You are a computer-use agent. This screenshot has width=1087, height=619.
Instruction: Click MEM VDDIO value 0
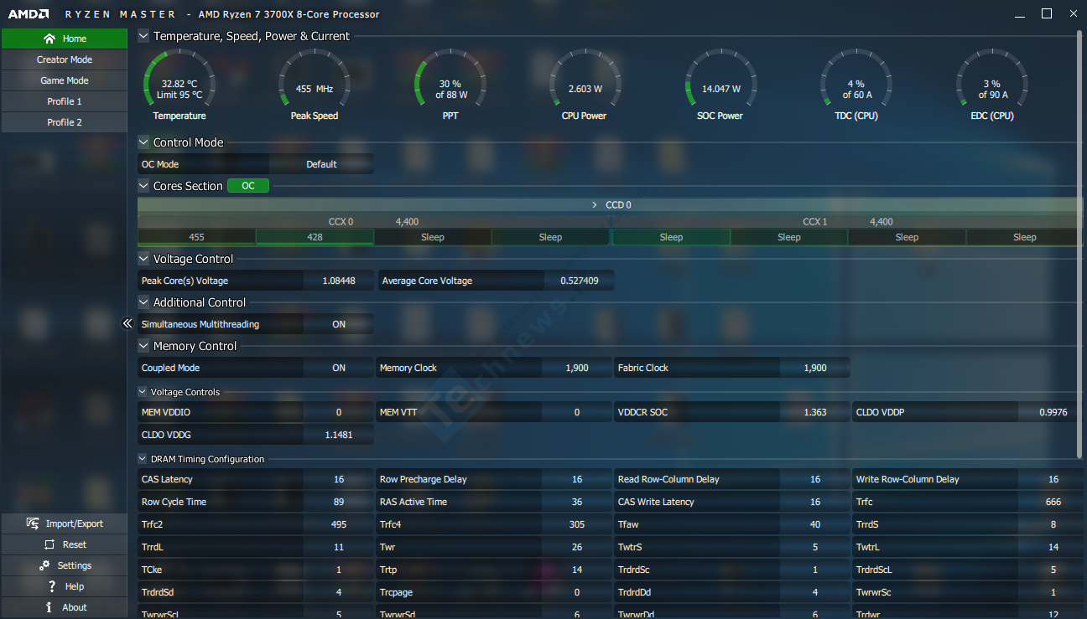(339, 412)
